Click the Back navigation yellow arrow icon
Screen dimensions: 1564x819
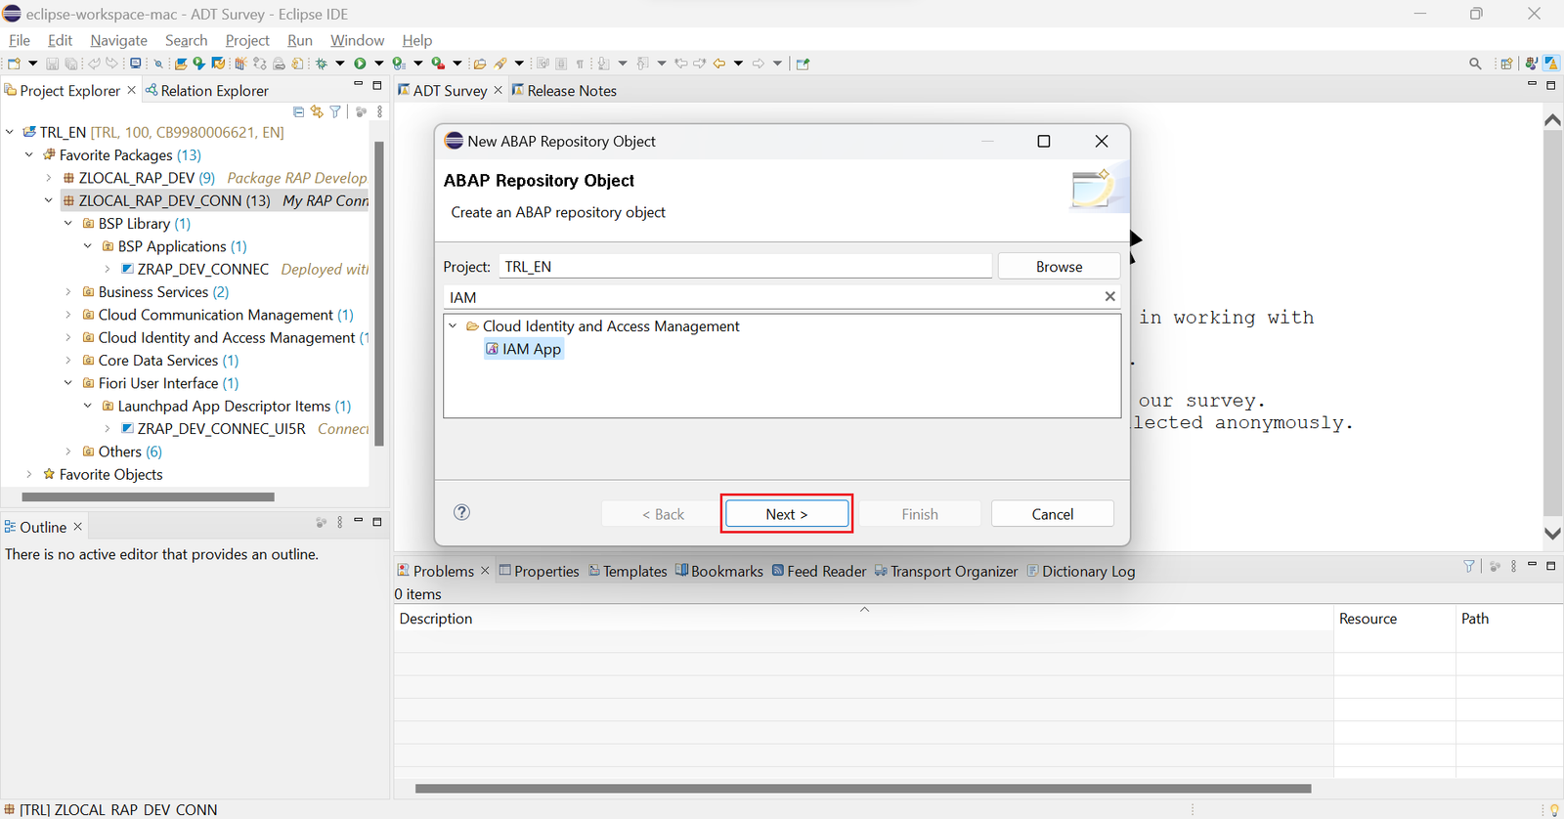pyautogui.click(x=719, y=64)
